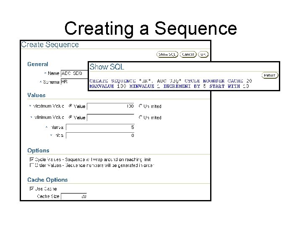Click the MAXVALUE 100 MINVALUE SQL line
The image size is (302, 226).
(169, 86)
